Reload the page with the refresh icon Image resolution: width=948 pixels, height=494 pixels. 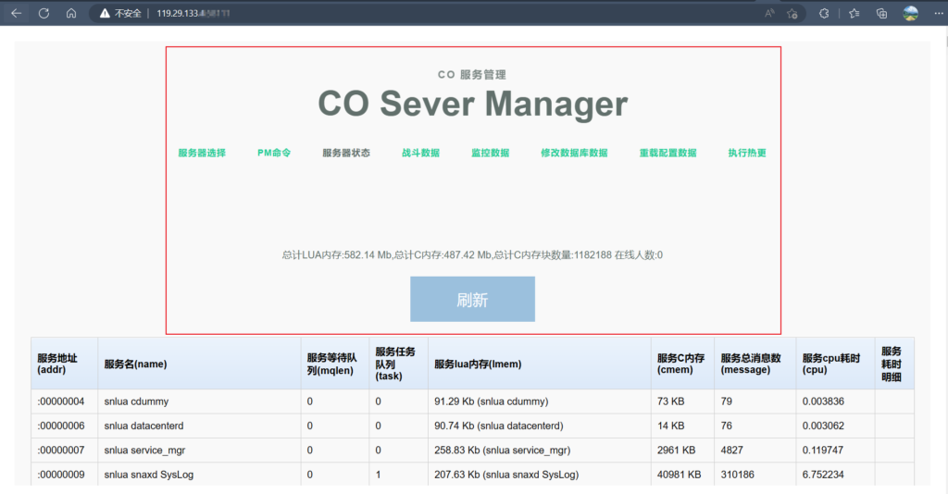[x=44, y=13]
